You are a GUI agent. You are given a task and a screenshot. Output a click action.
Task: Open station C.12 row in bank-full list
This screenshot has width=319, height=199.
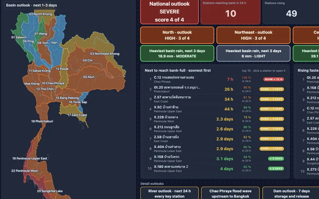click(216, 79)
